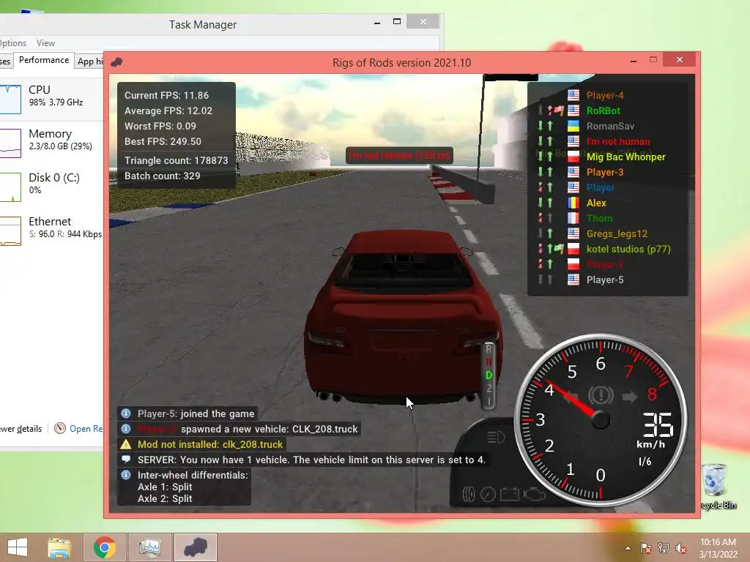The image size is (750, 562).
Task: Open the Options menu in Task Manager
Action: [13, 43]
